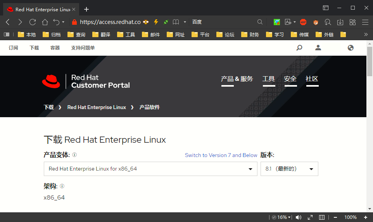The width and height of the screenshot is (373, 222).
Task: Click the 下载 top navigation link
Action: 34,48
